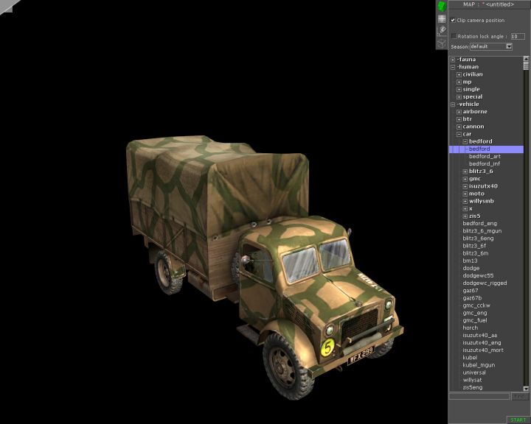Click the third sidebar tool icon
531x424 pixels.
(x=442, y=30)
